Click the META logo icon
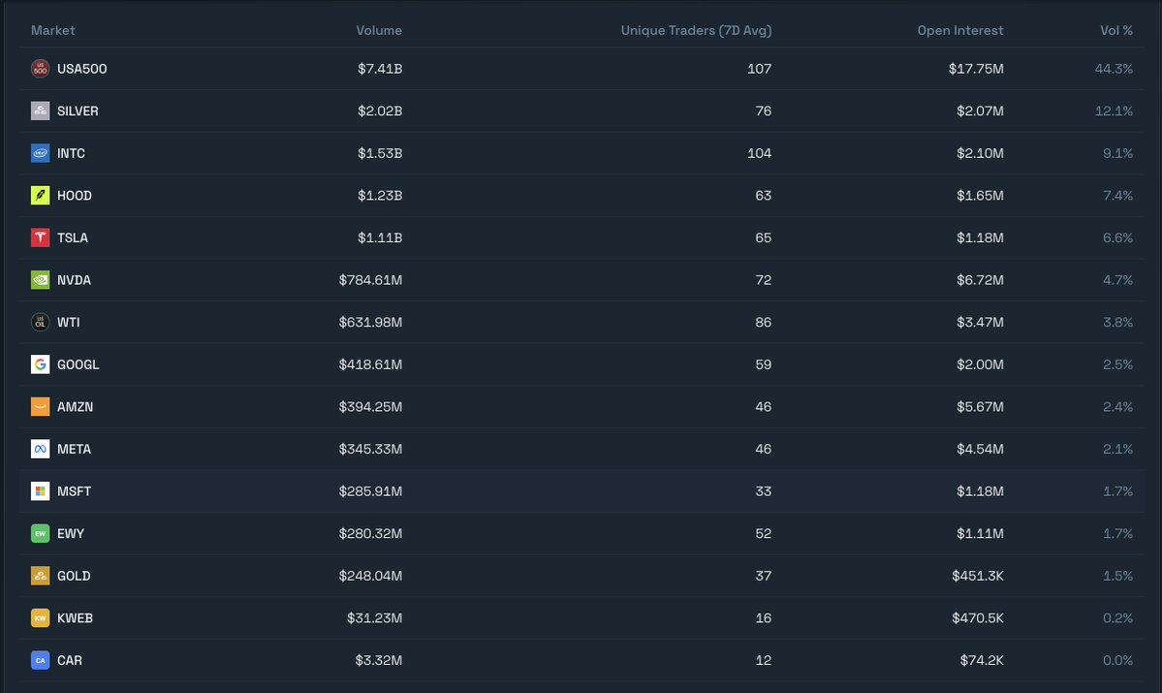Viewport: 1162px width, 693px height. pos(40,449)
